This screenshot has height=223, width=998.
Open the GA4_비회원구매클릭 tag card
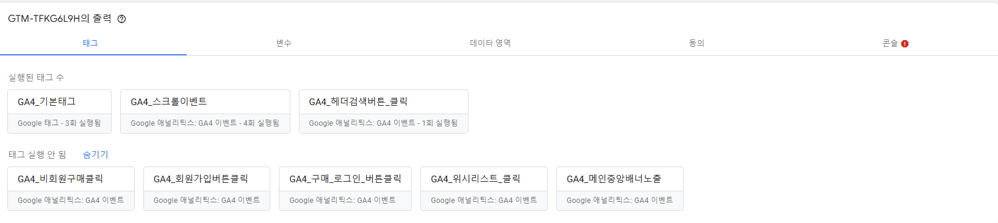[71, 188]
